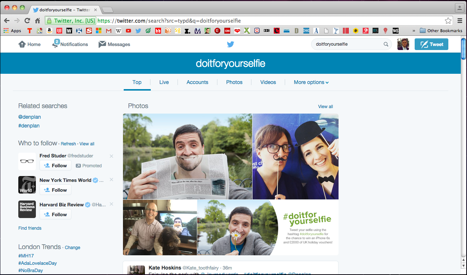Open the Other Bookmarks folder
467x275 pixels.
click(441, 31)
